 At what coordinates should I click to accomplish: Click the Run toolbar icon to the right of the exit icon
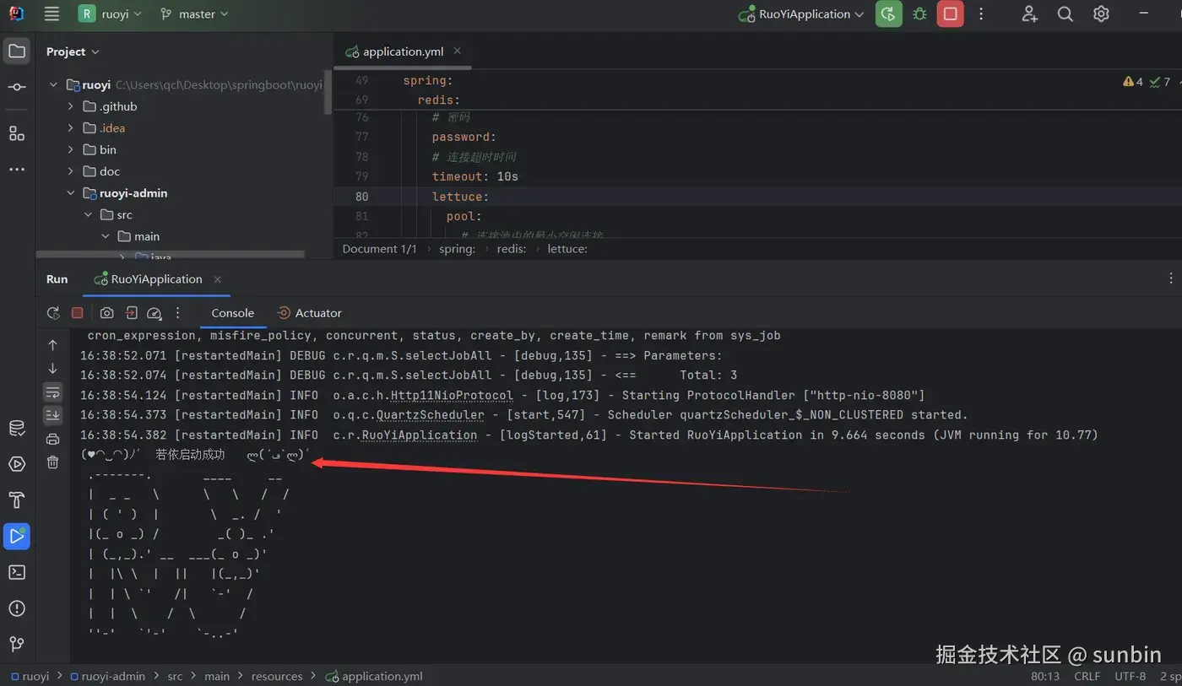point(154,313)
